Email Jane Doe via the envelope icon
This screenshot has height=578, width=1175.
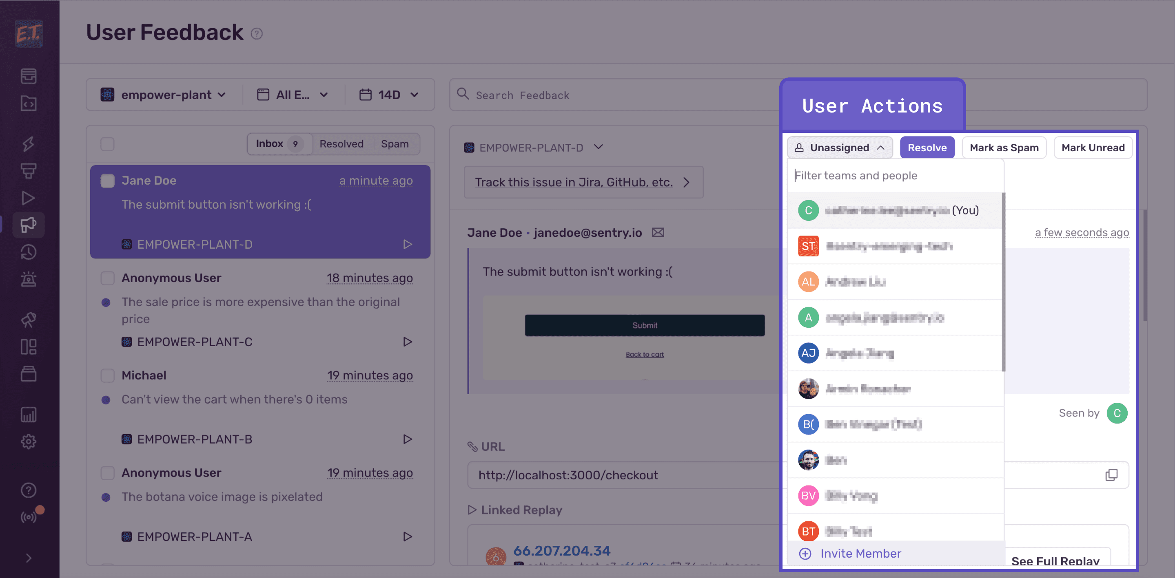point(657,232)
